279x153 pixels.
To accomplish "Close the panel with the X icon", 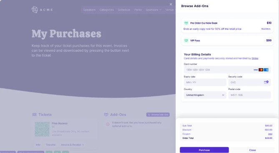I will (171, 4).
